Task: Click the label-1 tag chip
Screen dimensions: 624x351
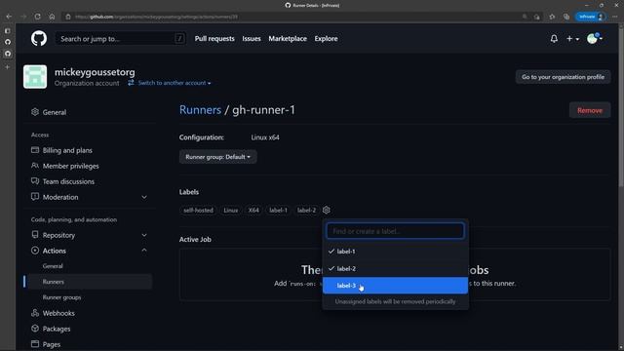Action: (278, 210)
